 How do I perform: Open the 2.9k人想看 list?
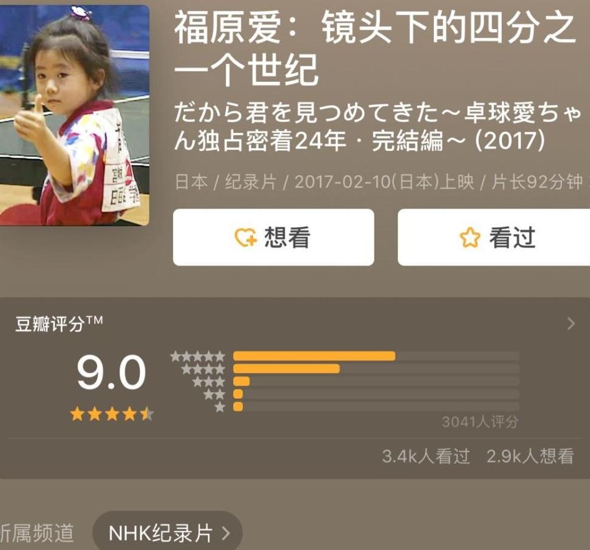[530, 456]
